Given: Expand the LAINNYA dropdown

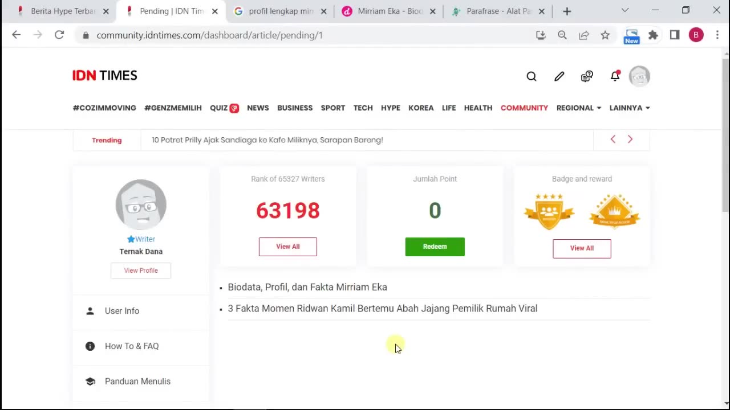Looking at the screenshot, I should (x=630, y=108).
